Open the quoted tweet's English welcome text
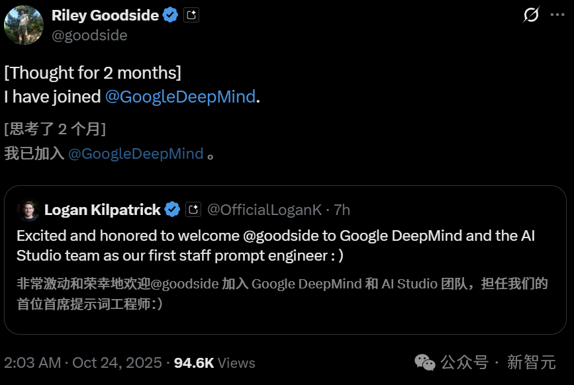Viewport: 574px width, 385px height. tap(275, 245)
